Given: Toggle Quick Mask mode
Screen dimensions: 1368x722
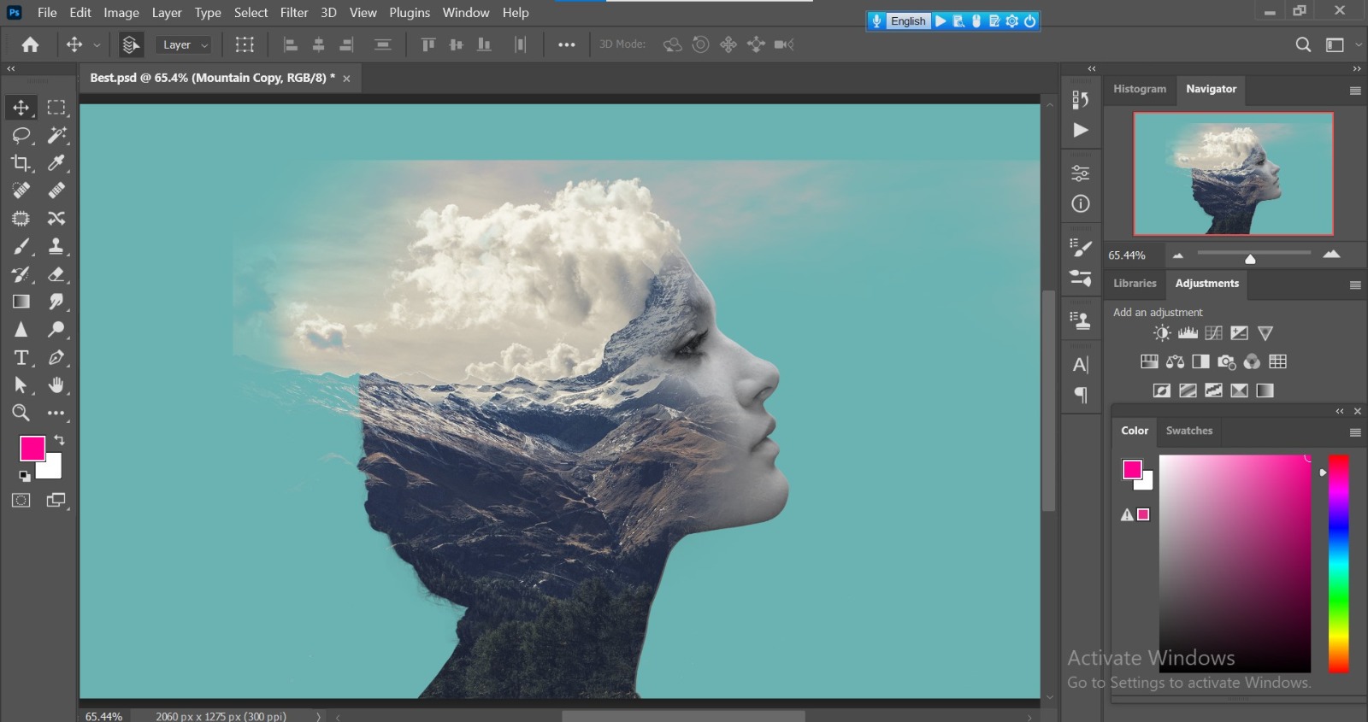Looking at the screenshot, I should (21, 500).
